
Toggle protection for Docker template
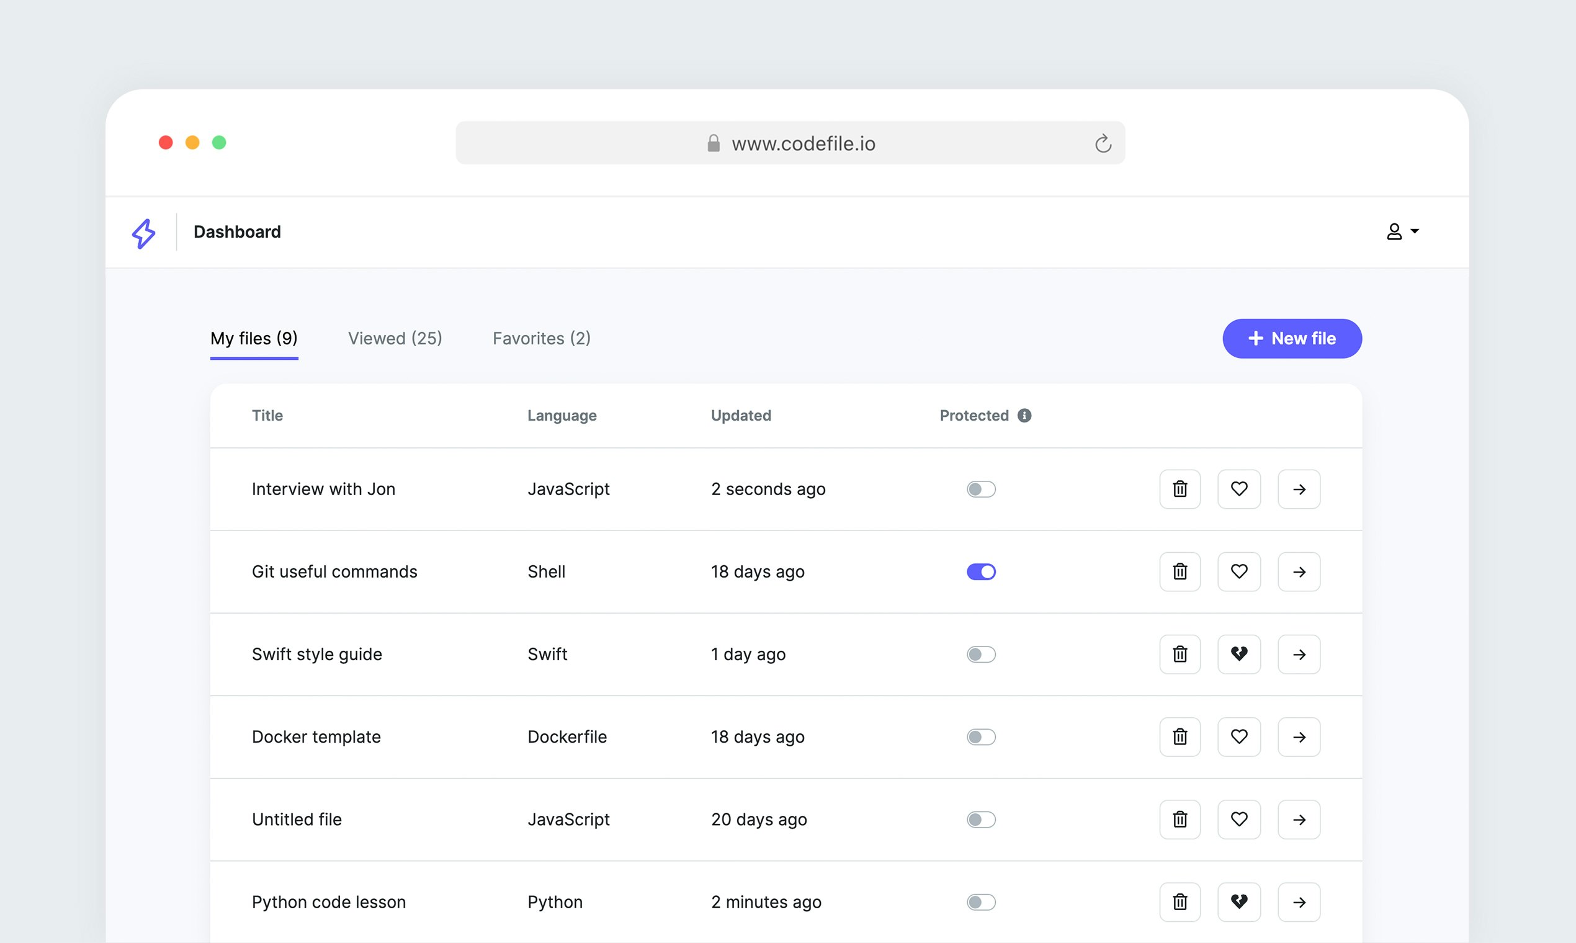coord(981,737)
